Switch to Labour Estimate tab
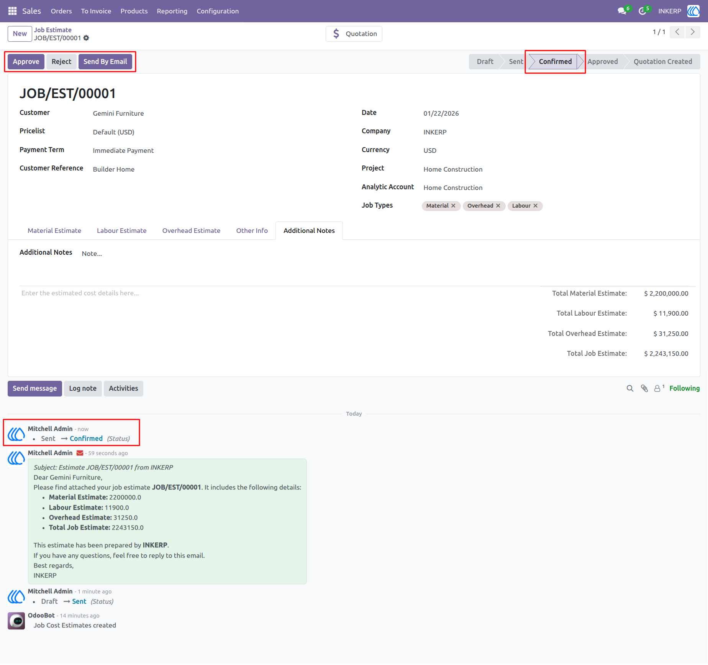The image size is (708, 665). (122, 231)
